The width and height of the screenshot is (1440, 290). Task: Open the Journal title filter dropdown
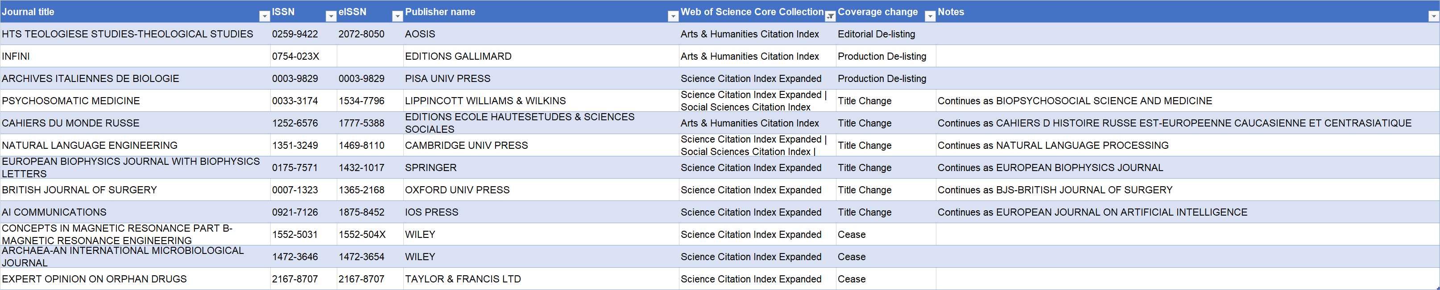point(265,16)
